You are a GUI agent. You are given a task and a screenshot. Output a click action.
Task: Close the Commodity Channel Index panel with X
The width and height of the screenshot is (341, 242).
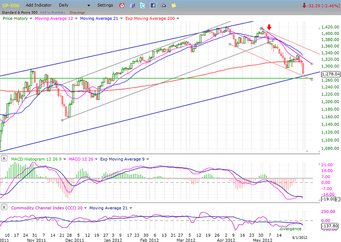click(4, 207)
